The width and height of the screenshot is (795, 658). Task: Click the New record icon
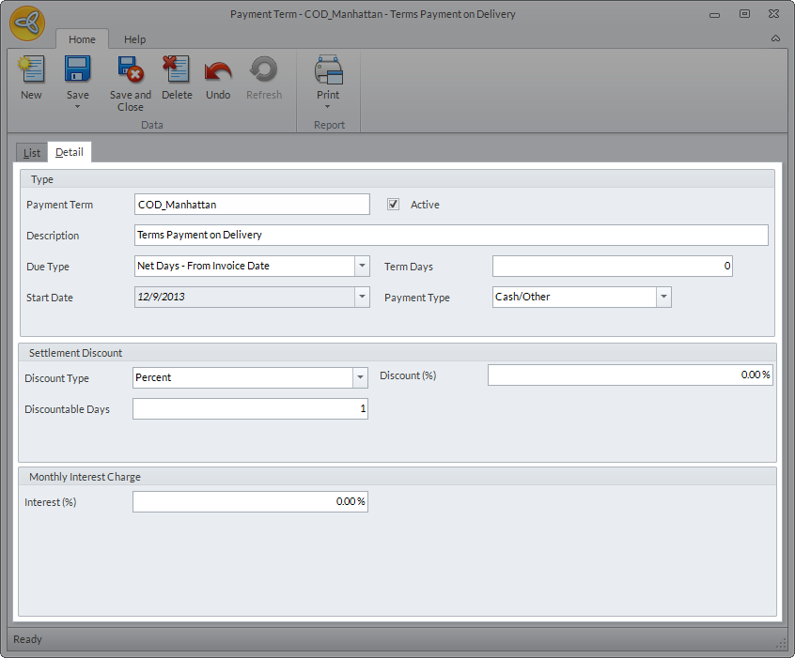[x=31, y=70]
